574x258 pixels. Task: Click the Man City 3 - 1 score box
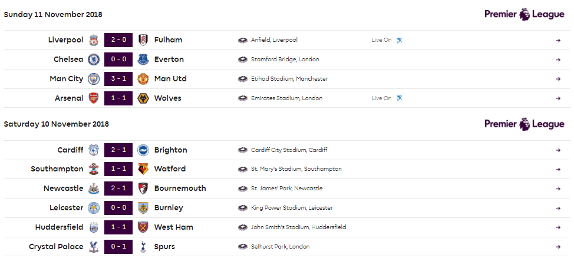118,79
